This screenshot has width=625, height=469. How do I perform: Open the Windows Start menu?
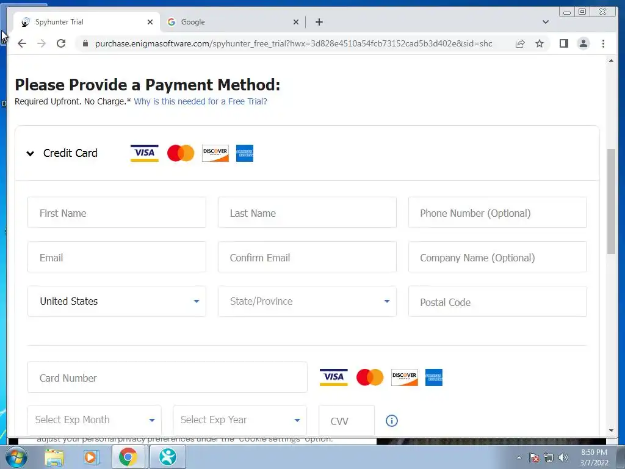tap(16, 457)
